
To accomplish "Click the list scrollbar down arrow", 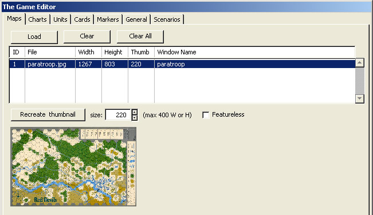I will [359, 98].
